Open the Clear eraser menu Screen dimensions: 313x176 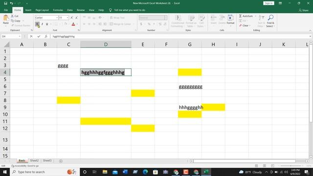pos(245,25)
